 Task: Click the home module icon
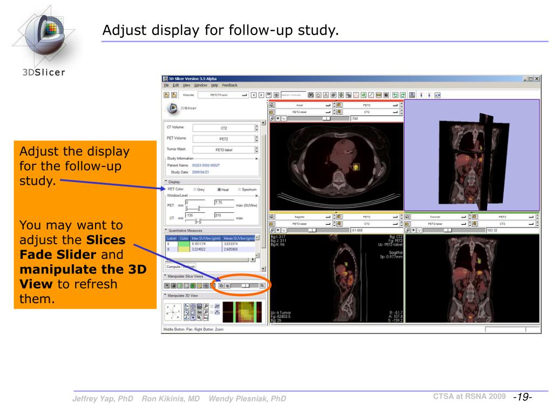(319, 95)
